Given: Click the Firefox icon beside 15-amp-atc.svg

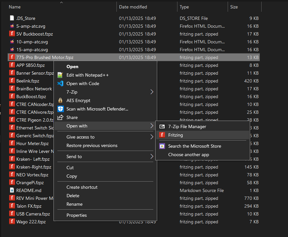Looking at the screenshot, I should coord(12,50).
